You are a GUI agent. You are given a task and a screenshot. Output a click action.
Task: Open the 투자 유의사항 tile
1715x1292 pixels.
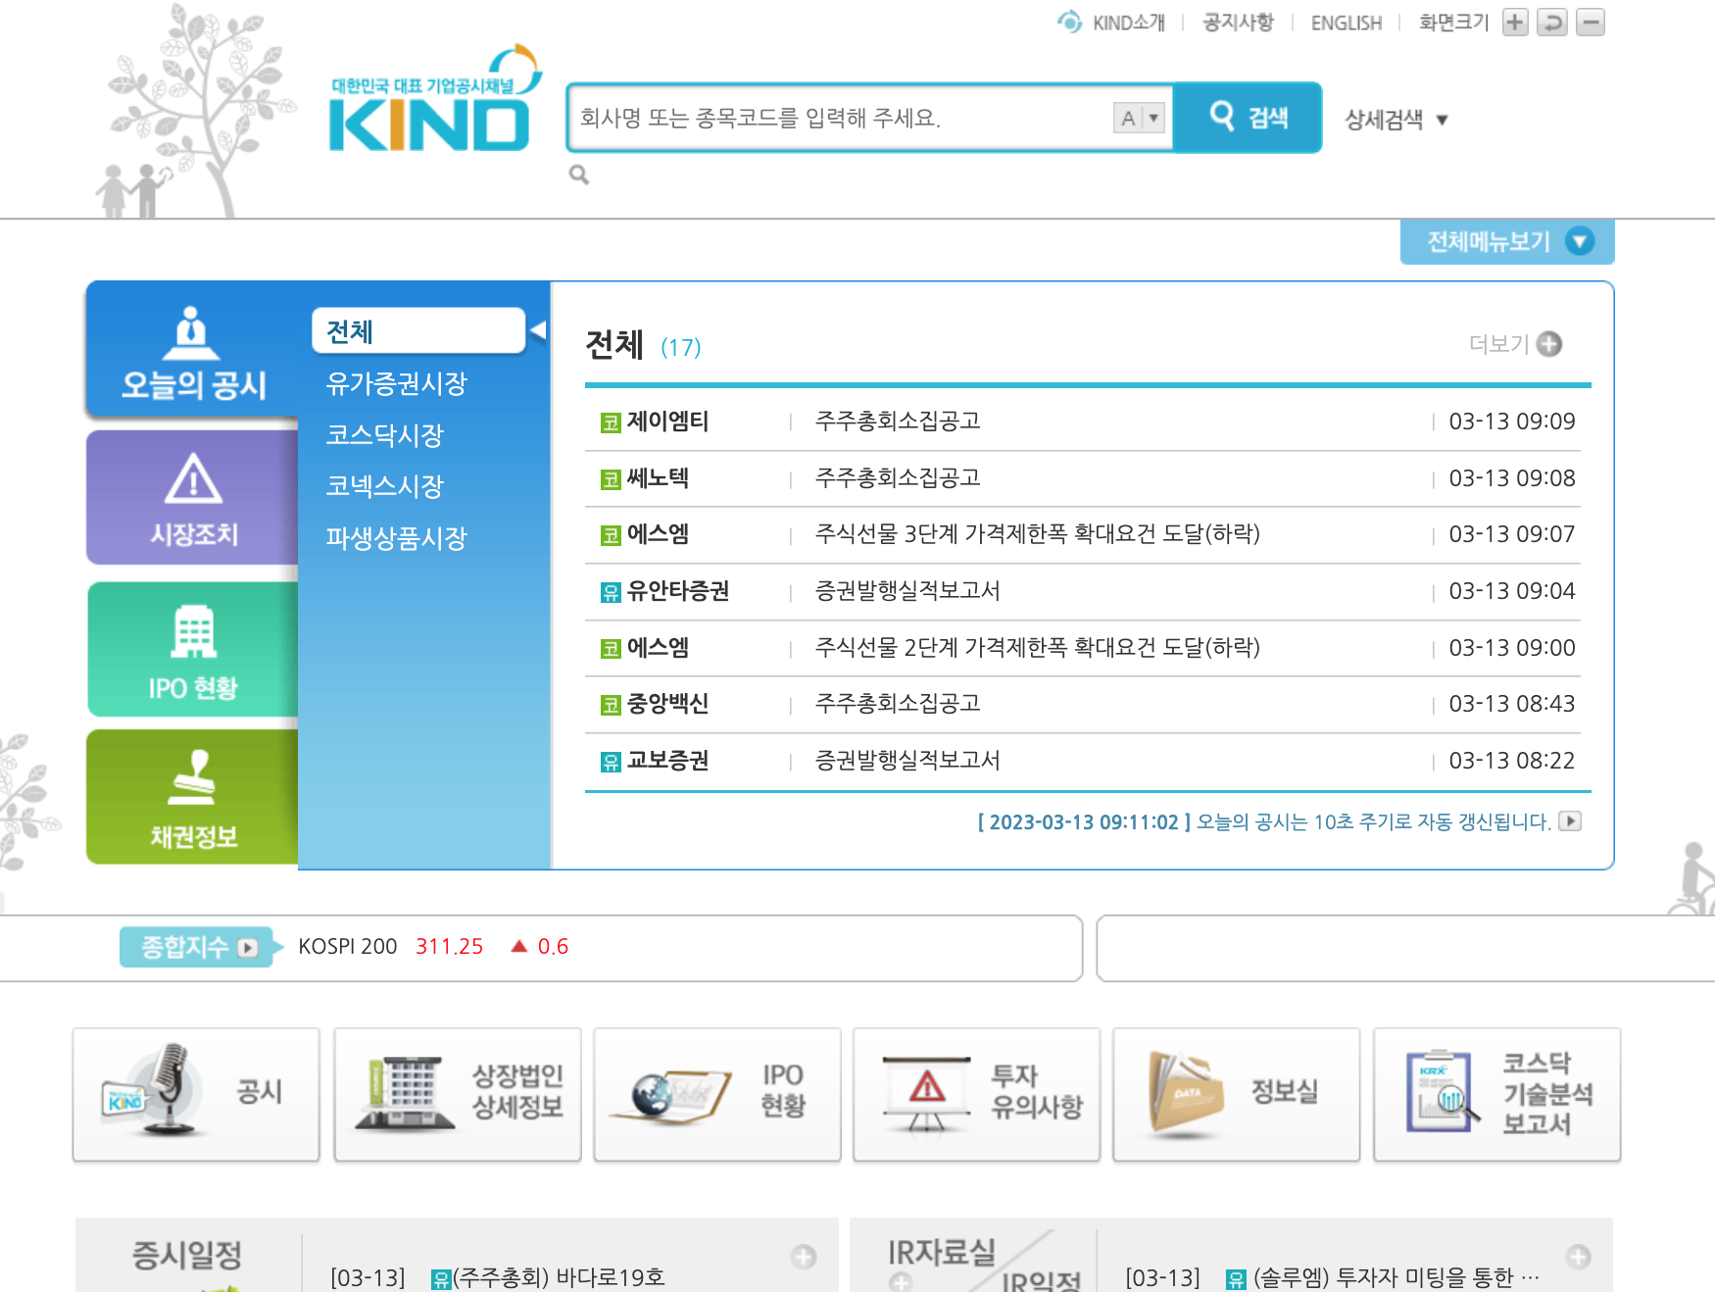(x=977, y=1094)
